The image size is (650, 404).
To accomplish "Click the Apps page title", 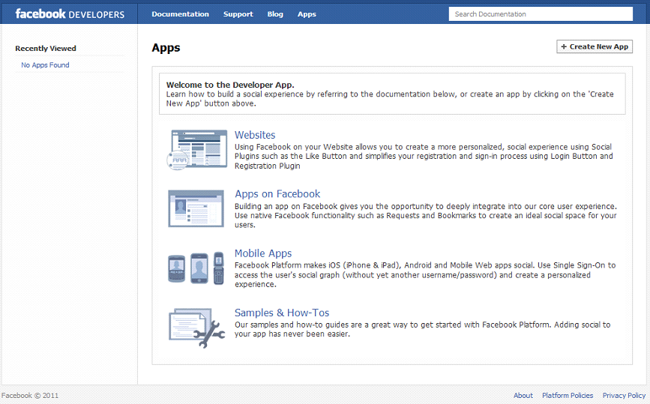I will (166, 48).
